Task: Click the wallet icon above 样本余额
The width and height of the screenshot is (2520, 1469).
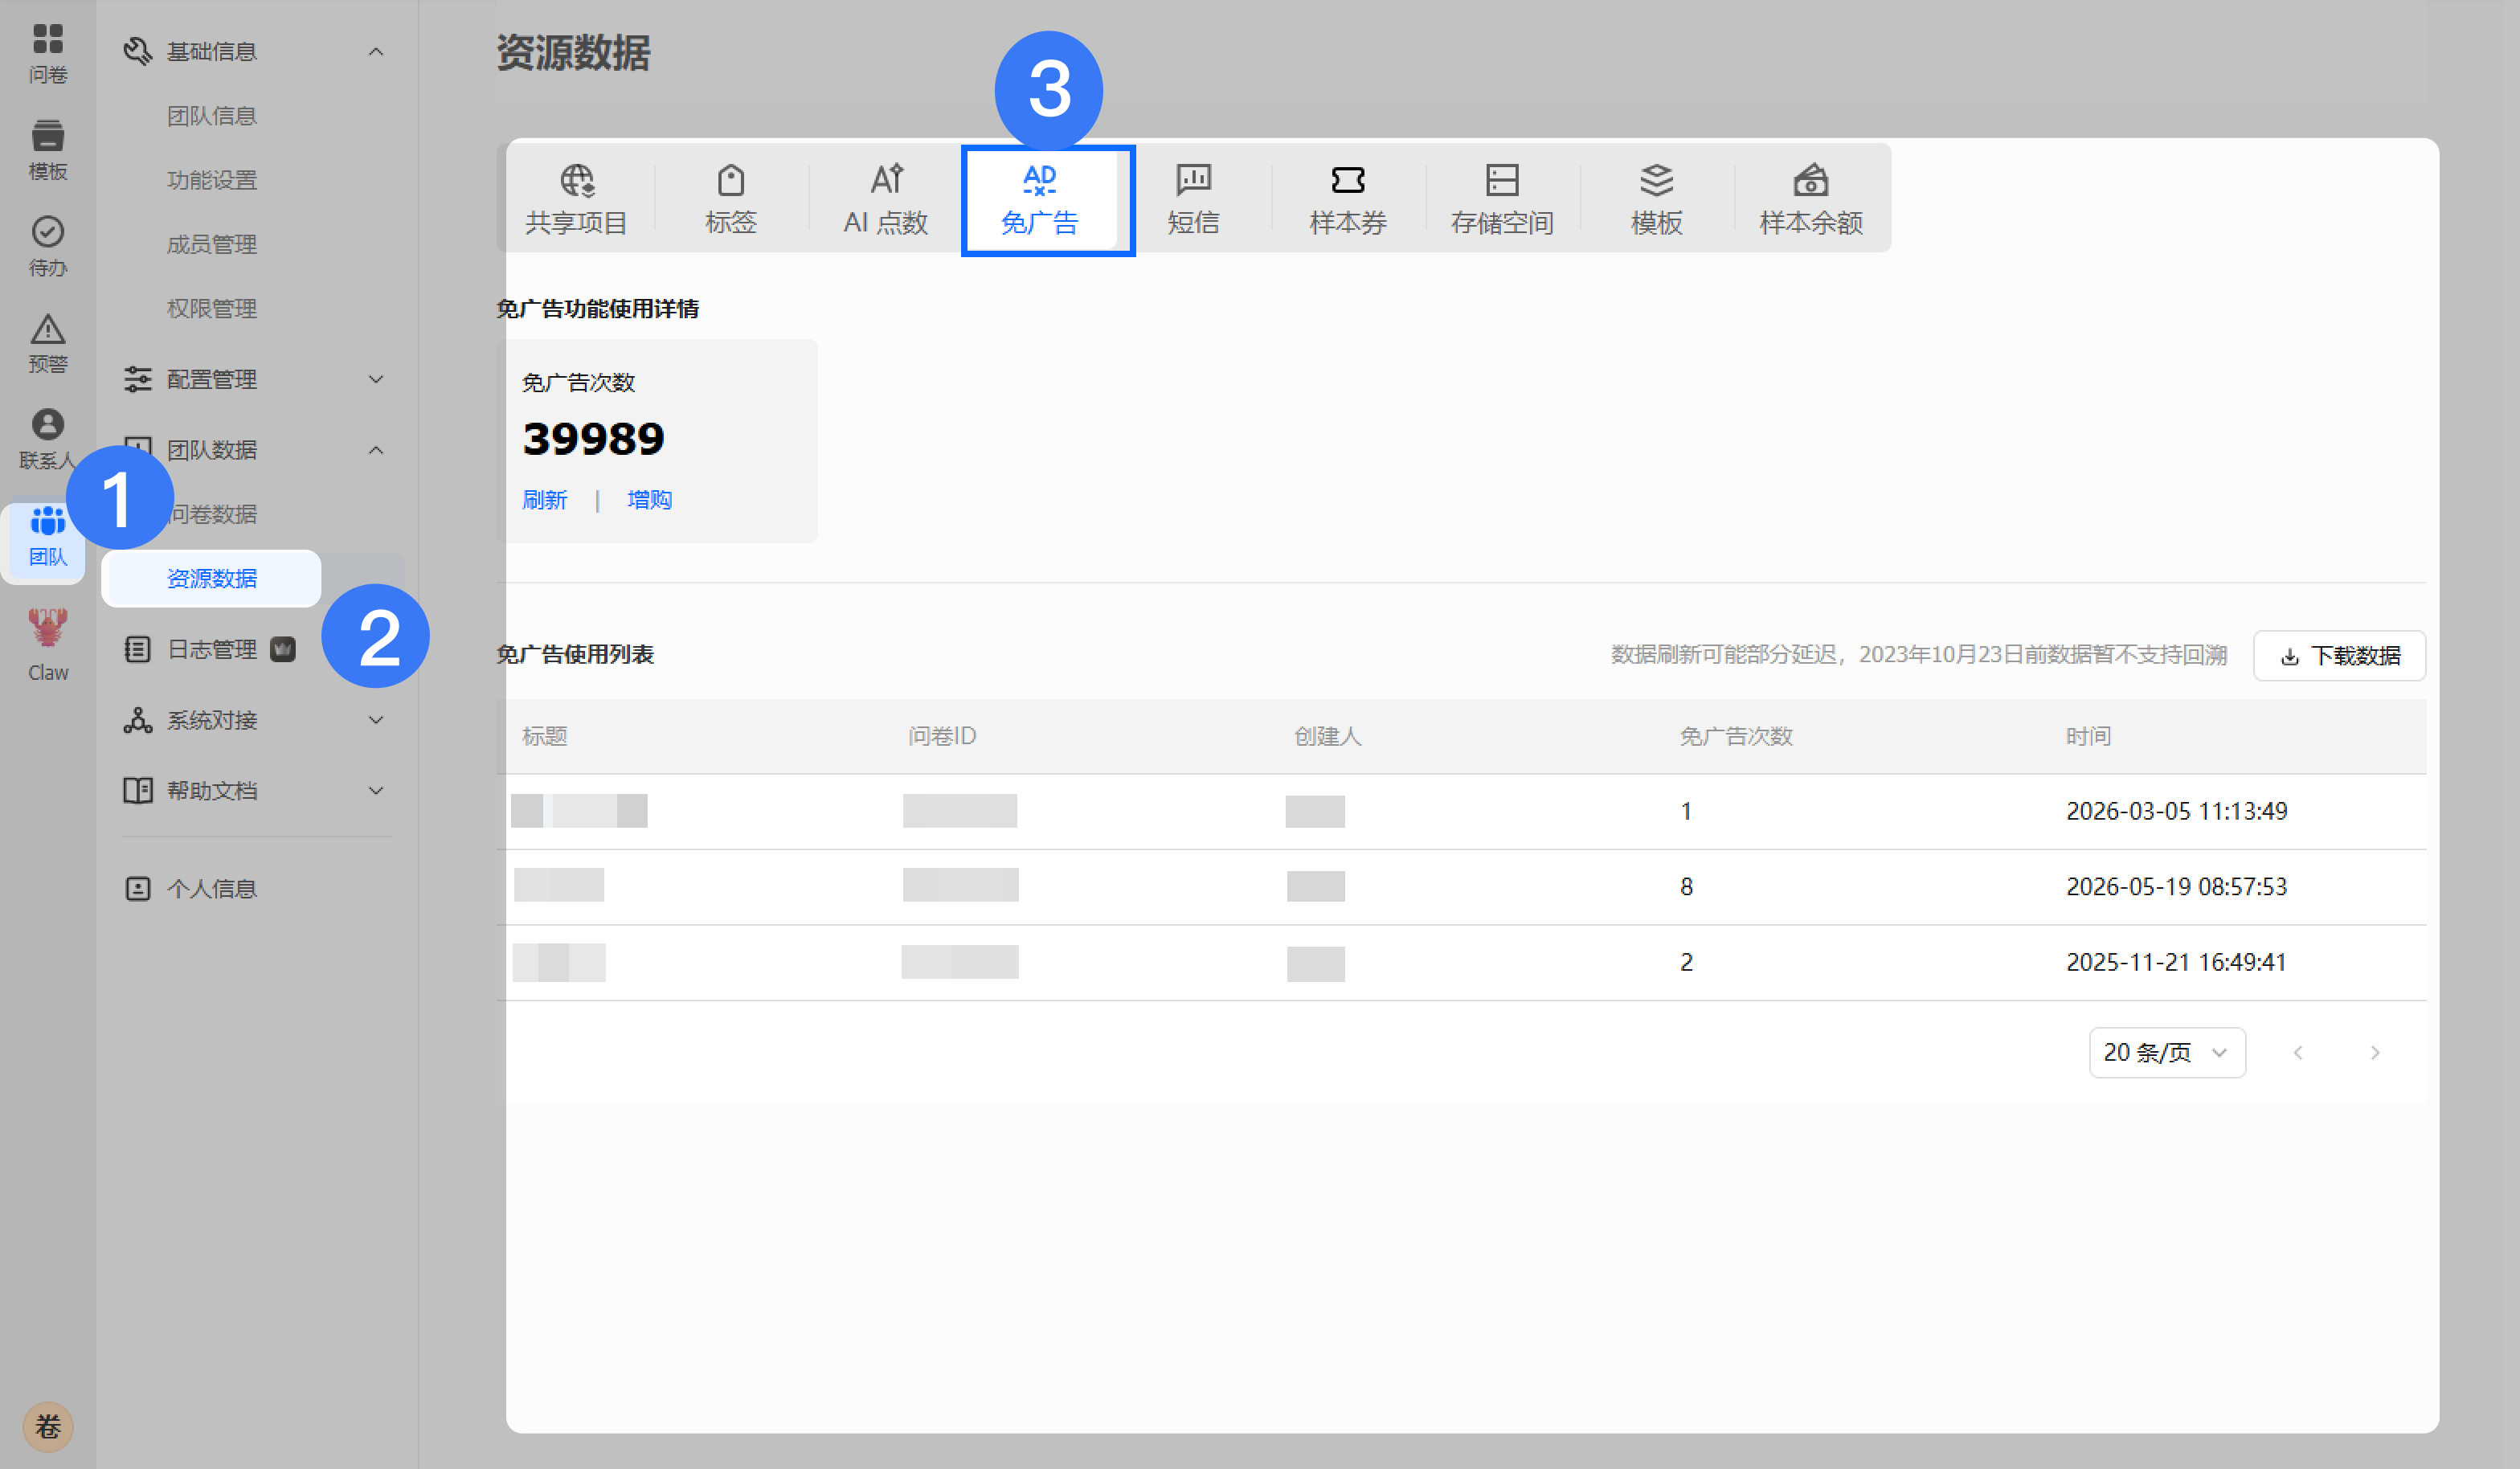Action: pyautogui.click(x=1811, y=180)
